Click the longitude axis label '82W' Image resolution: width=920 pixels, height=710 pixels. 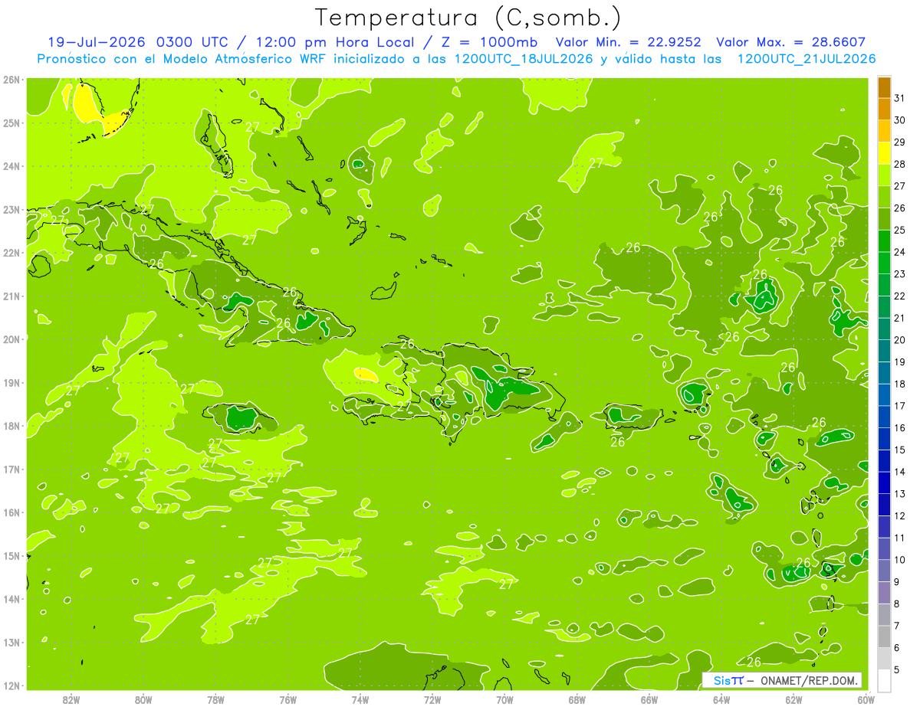pyautogui.click(x=71, y=699)
